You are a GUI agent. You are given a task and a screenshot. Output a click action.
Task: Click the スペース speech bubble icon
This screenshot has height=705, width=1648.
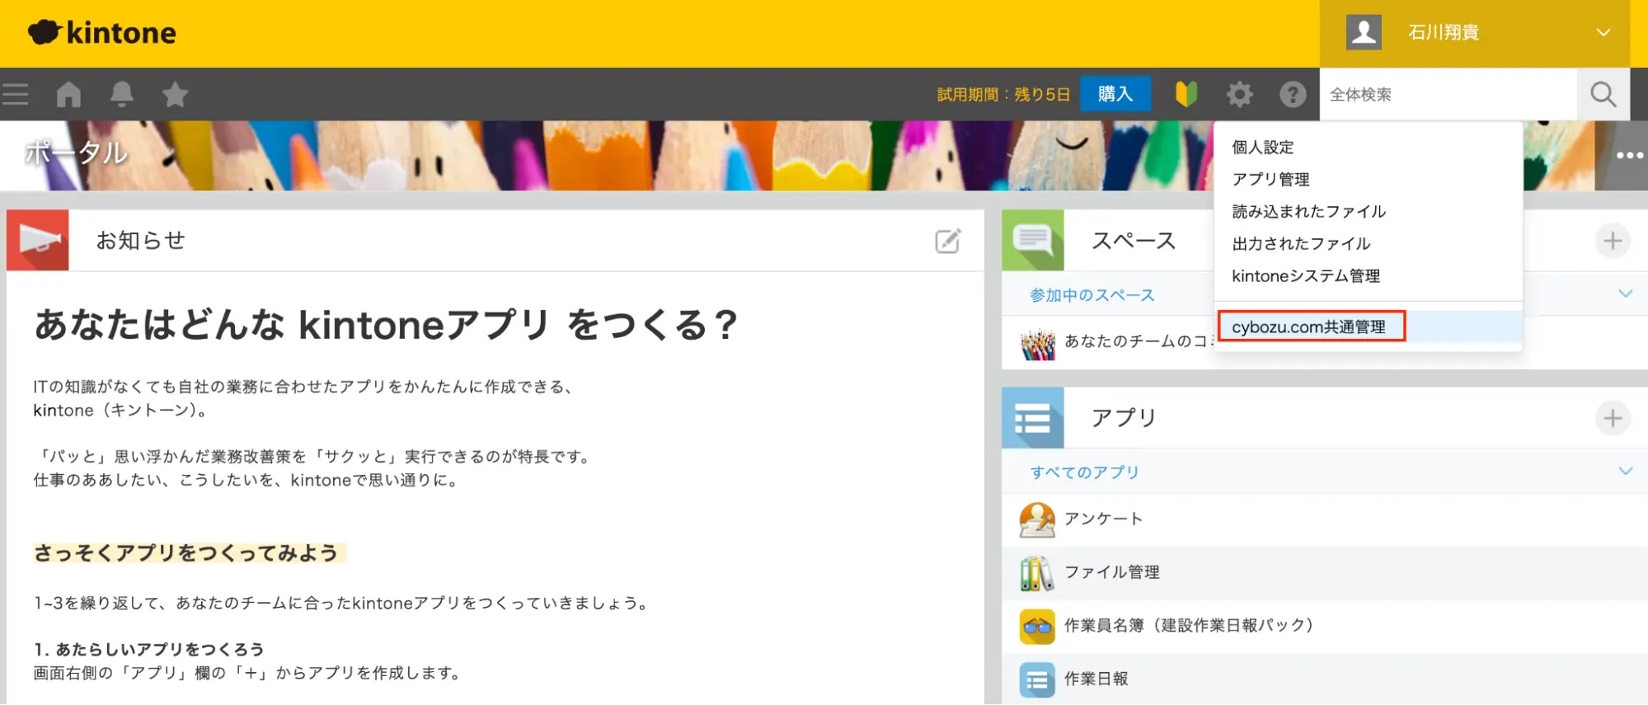click(x=1033, y=240)
